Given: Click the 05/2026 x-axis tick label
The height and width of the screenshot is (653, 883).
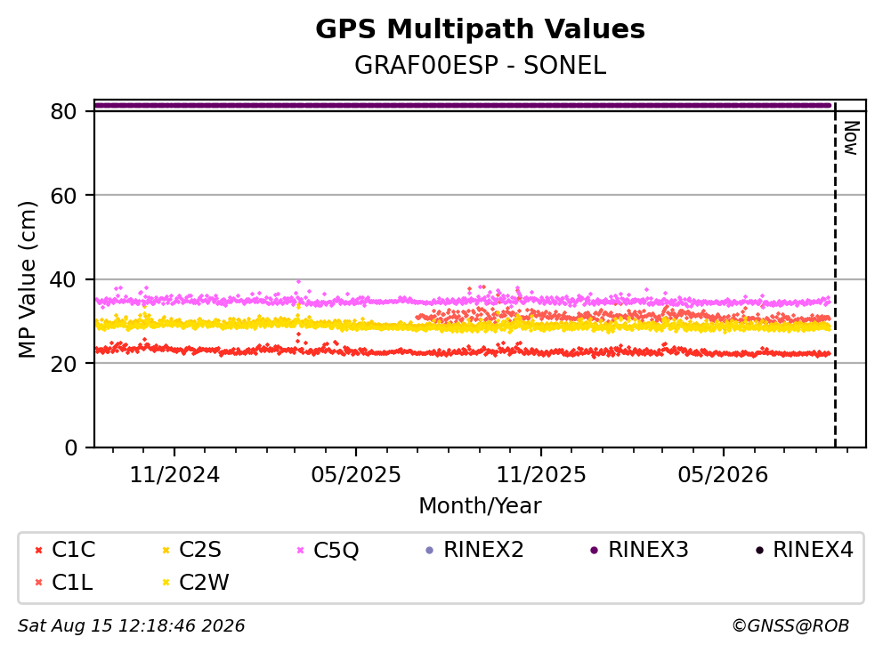Looking at the screenshot, I should tap(723, 475).
